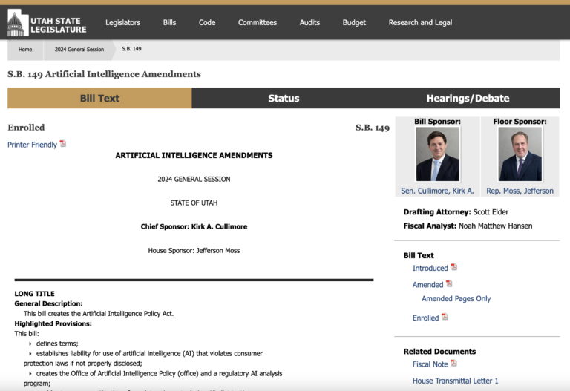Go to Home breadcrumb
The height and width of the screenshot is (391, 570).
[x=25, y=50]
